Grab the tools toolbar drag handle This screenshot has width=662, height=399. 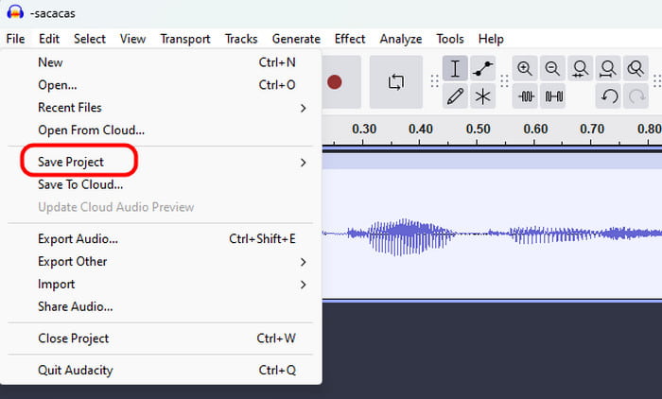point(434,81)
